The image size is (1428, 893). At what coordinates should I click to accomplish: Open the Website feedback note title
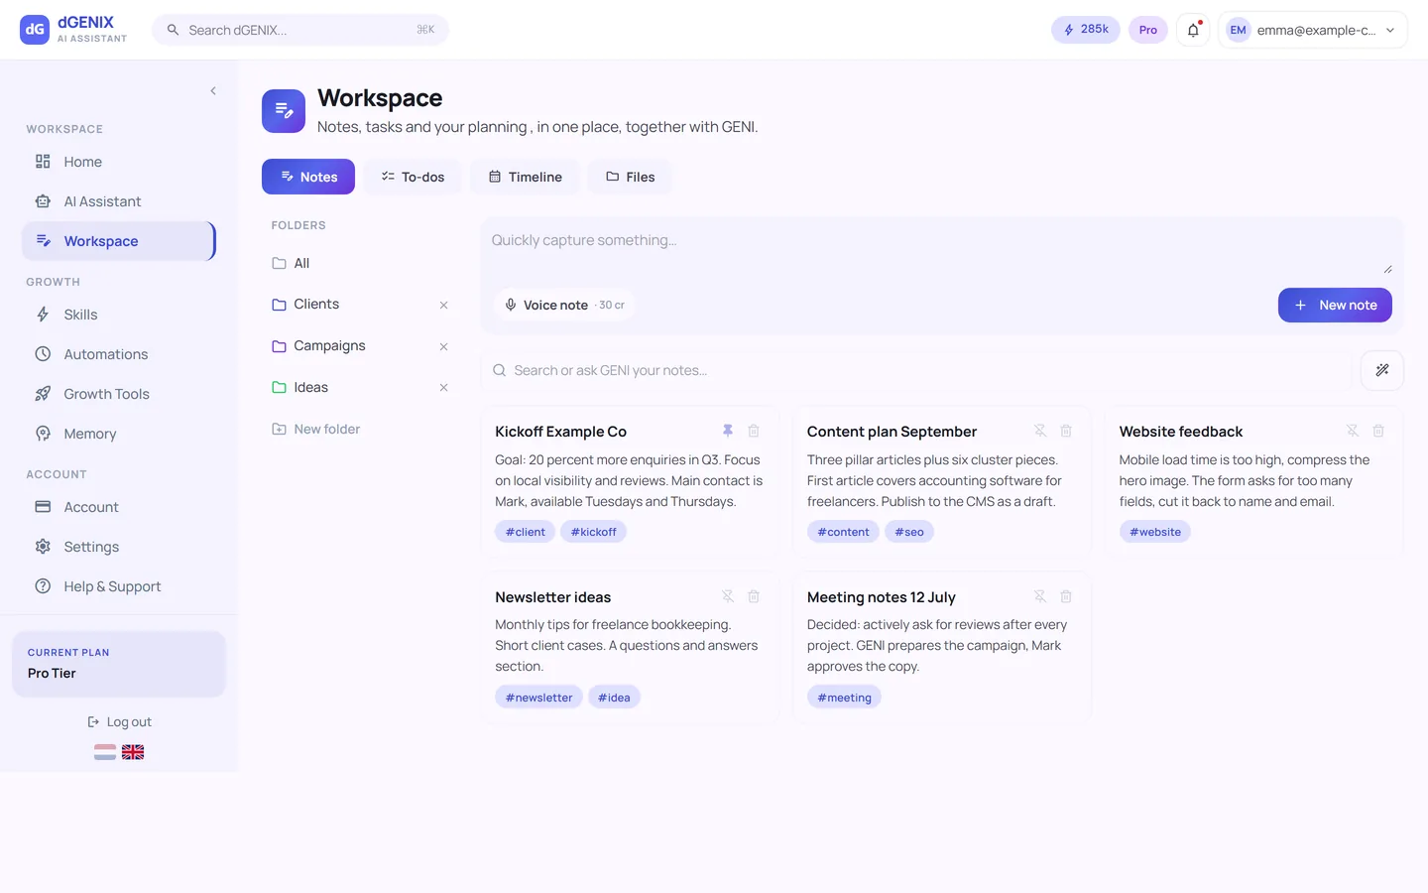point(1180,432)
